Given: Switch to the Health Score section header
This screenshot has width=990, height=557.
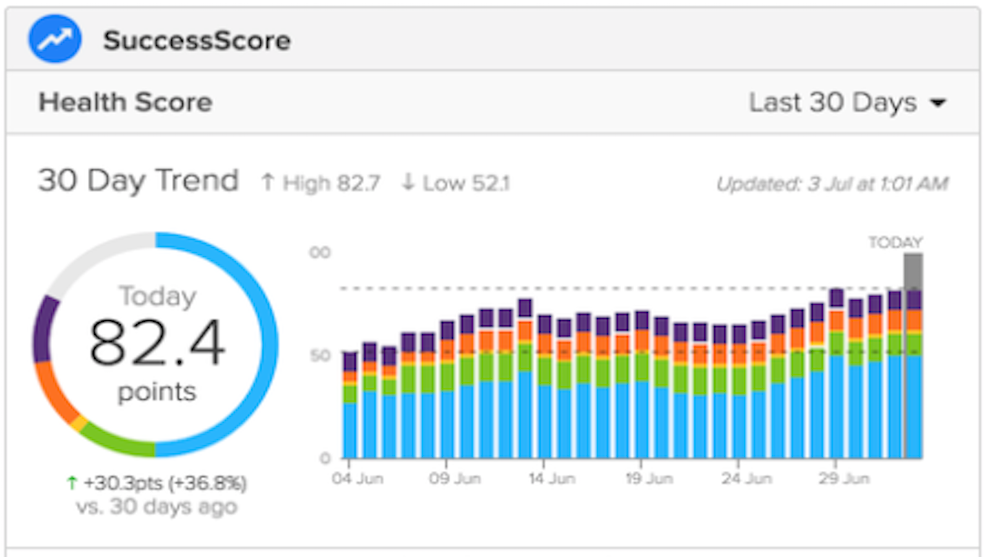Looking at the screenshot, I should [125, 102].
